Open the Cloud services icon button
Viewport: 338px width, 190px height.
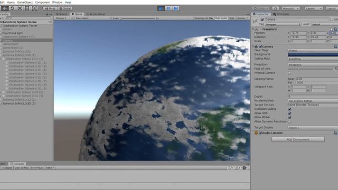point(275,8)
